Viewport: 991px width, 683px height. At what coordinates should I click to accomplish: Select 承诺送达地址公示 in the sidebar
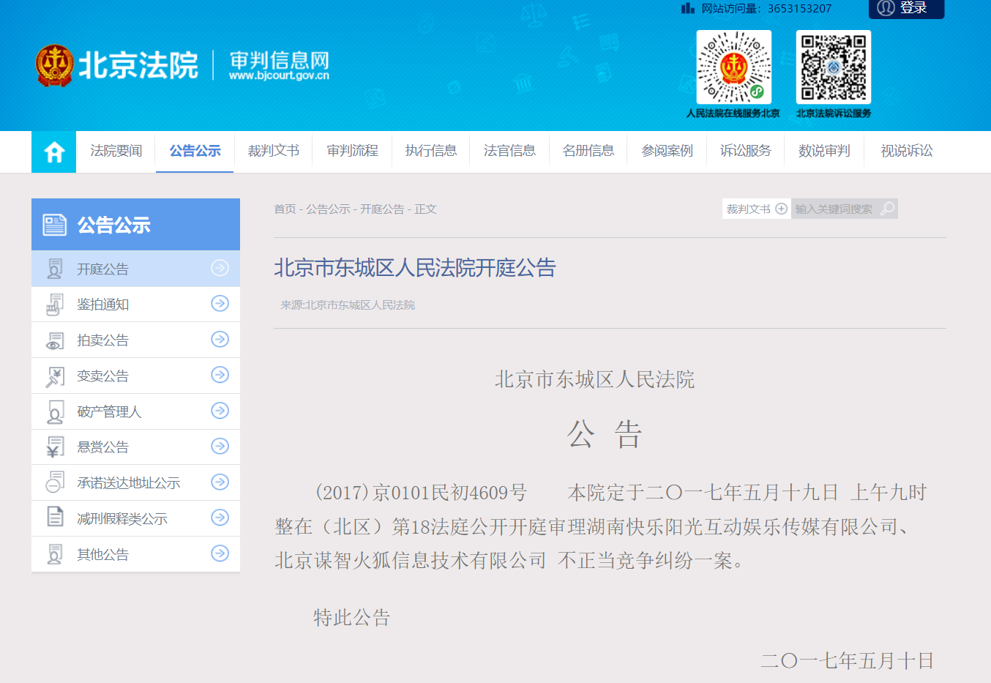pos(135,483)
